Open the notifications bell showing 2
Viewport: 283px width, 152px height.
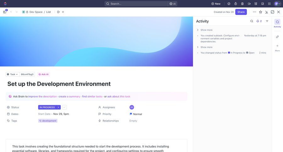tap(259, 21)
